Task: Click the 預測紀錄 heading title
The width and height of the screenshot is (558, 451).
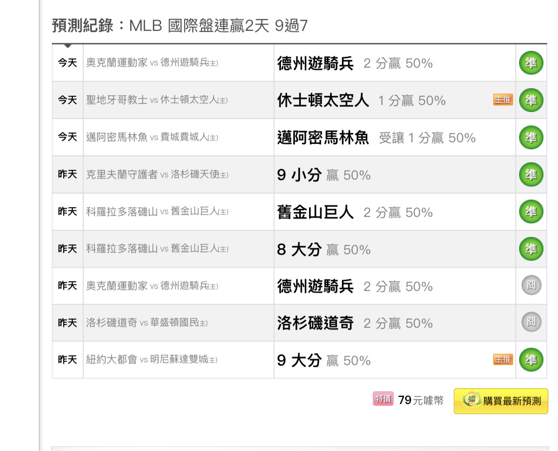Action: tap(180, 25)
